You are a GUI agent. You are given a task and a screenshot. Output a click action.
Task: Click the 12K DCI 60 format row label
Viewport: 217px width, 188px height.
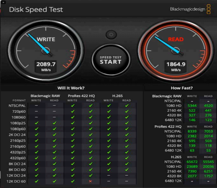[16, 181]
